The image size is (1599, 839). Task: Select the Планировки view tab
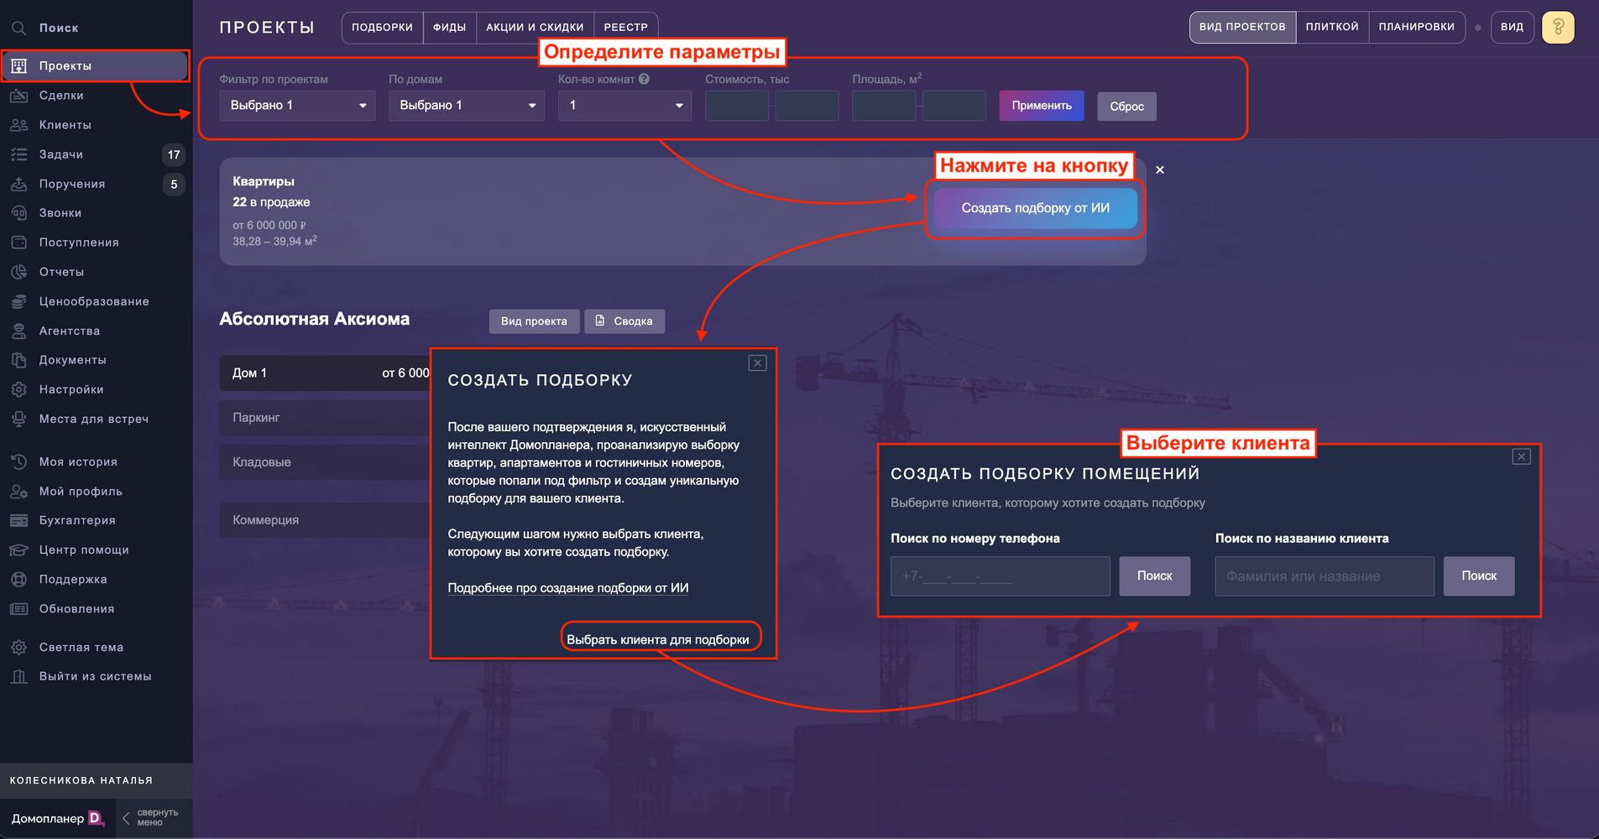[1417, 27]
